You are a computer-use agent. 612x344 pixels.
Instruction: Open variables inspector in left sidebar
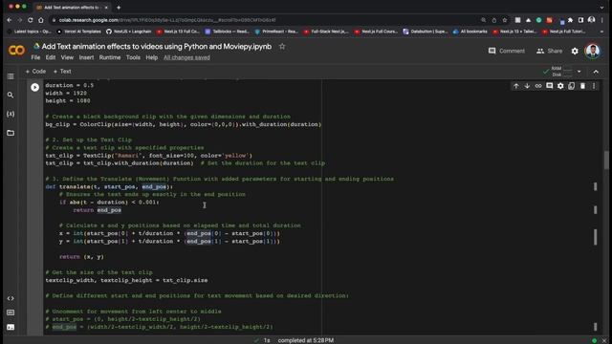(x=11, y=114)
